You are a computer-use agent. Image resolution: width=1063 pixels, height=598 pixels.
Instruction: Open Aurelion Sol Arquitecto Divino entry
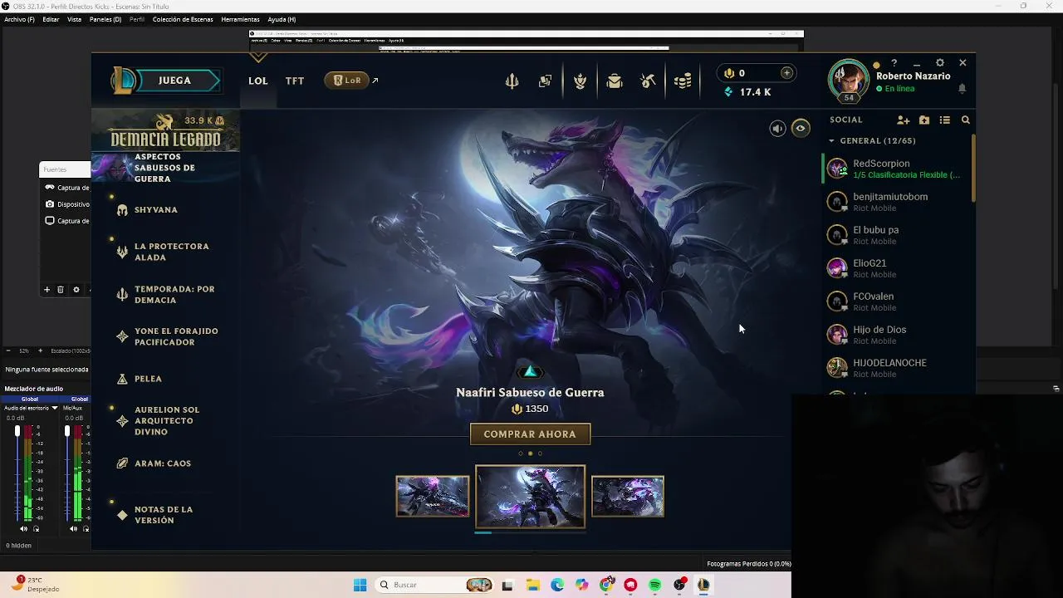pos(167,421)
